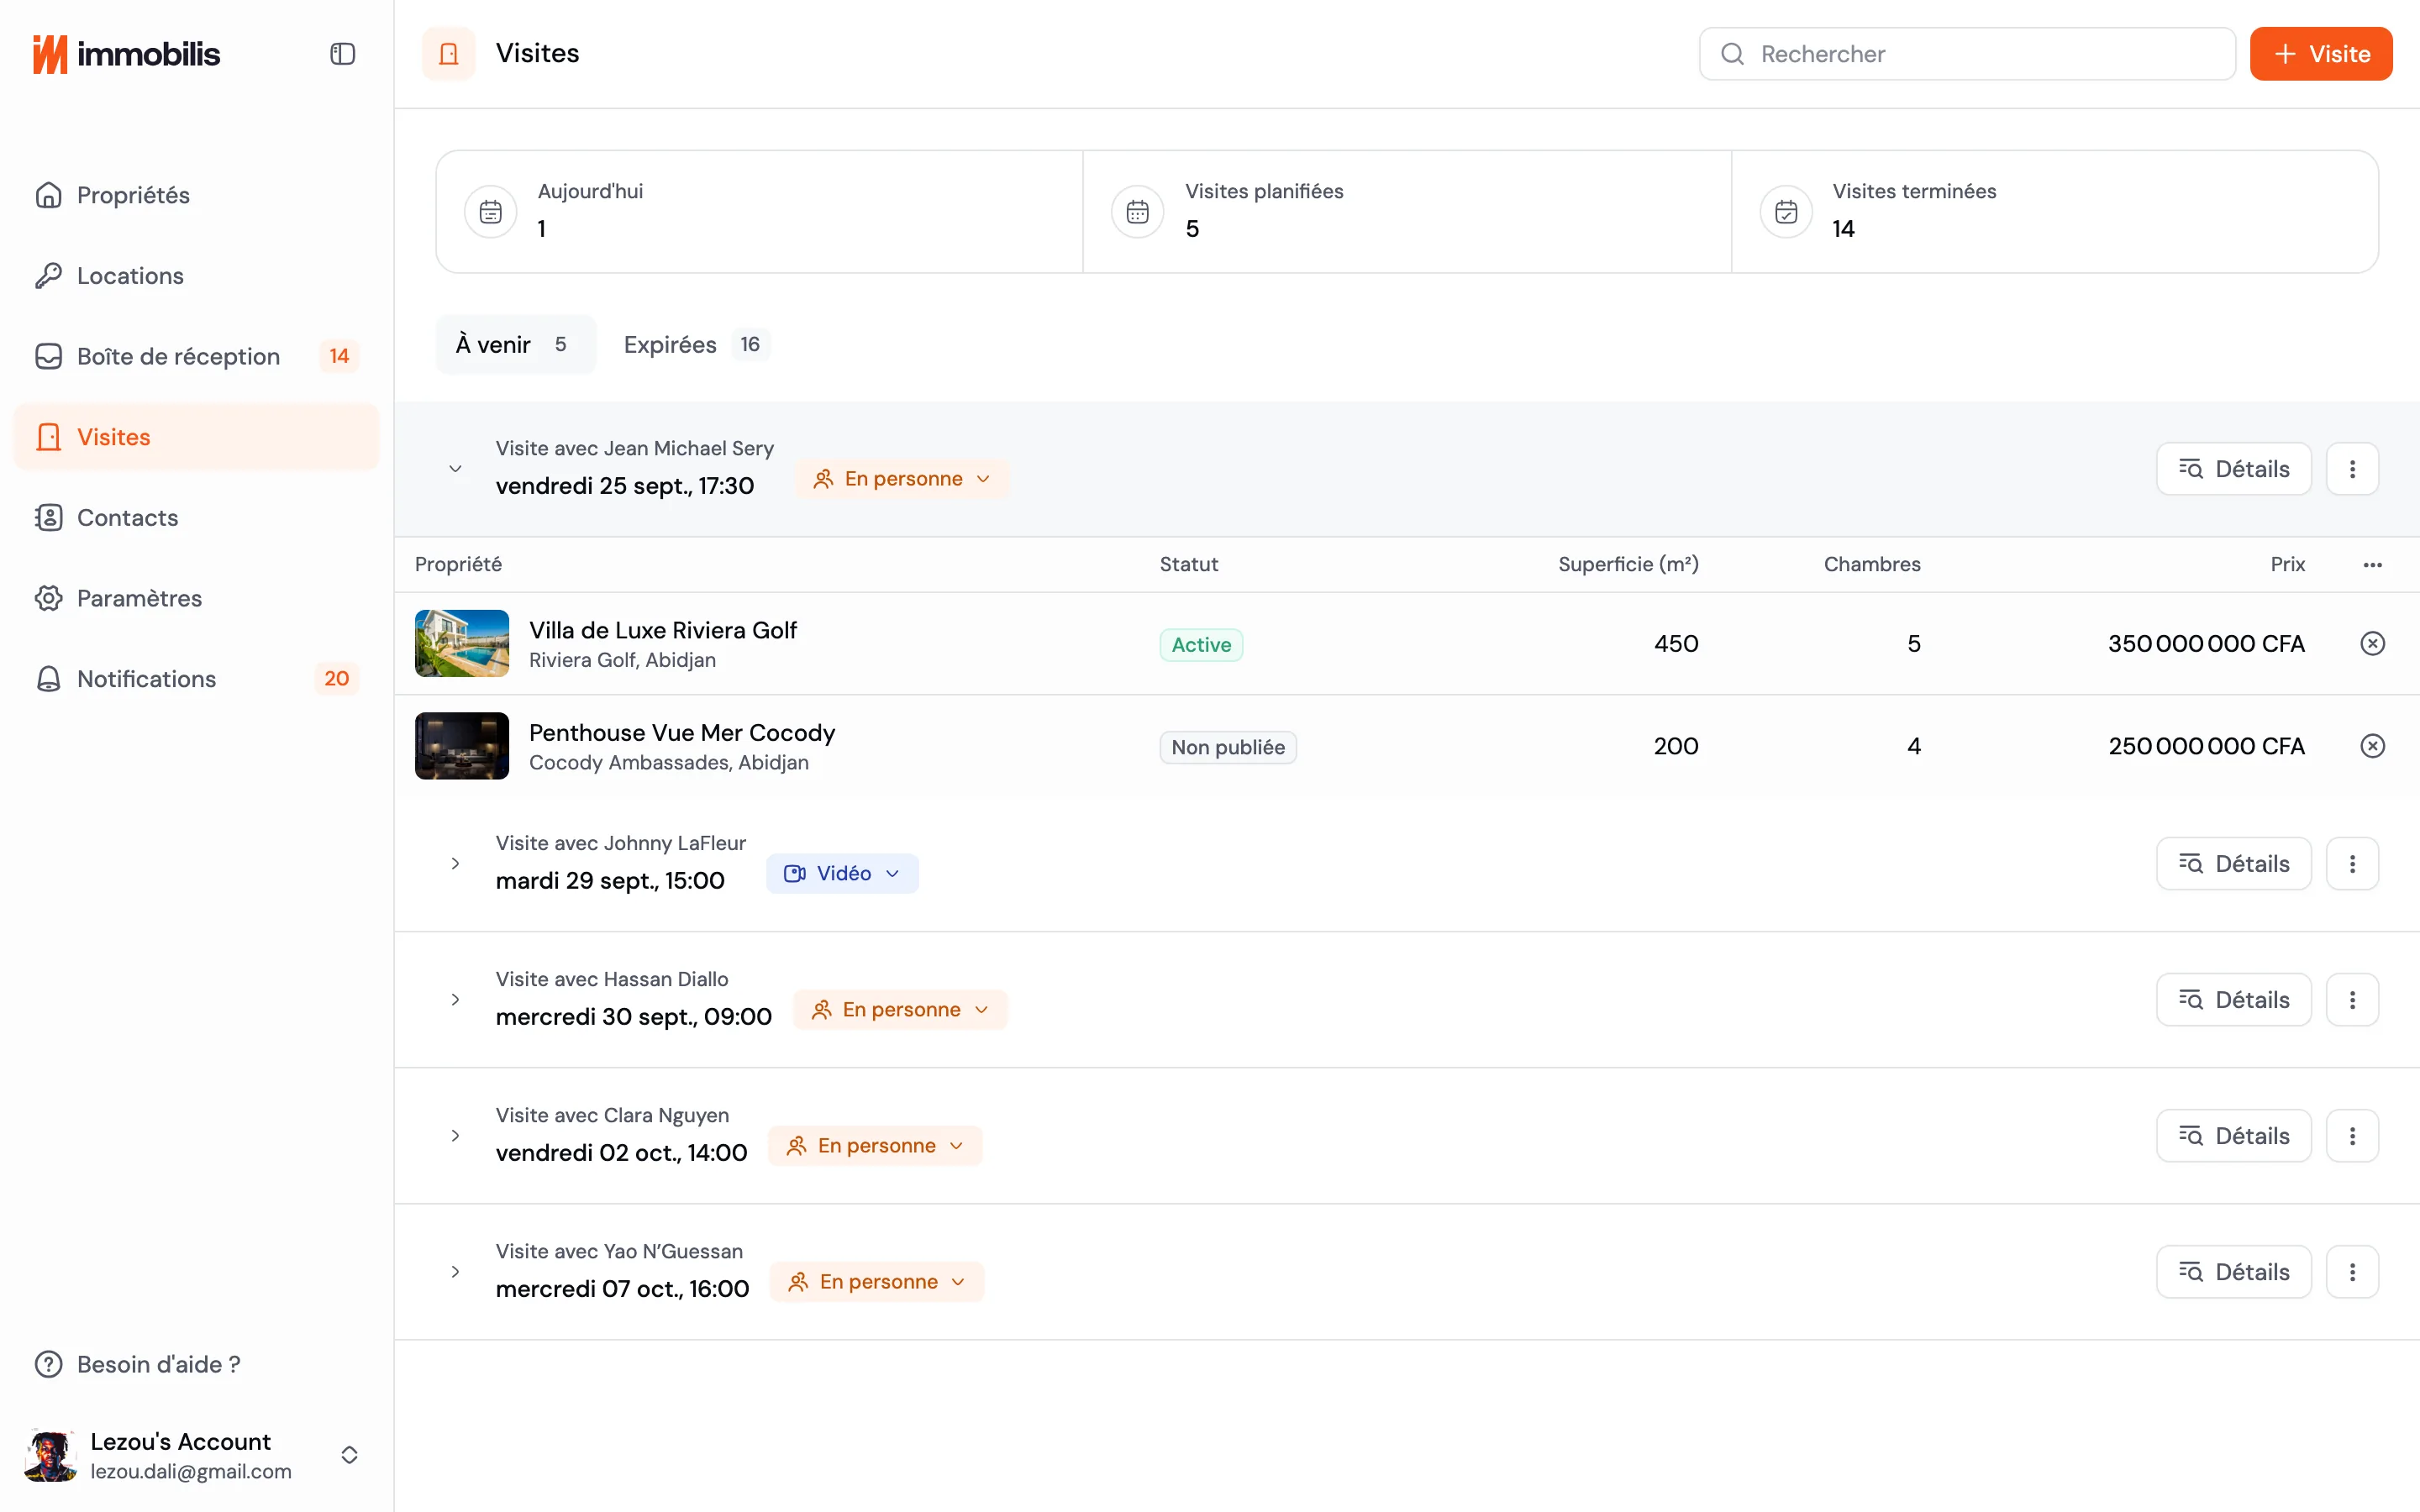This screenshot has height=1512, width=2420.
Task: Open Boîte de réception
Action: point(196,356)
